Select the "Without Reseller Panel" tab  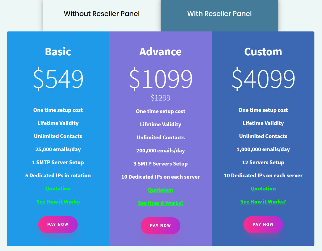(102, 14)
